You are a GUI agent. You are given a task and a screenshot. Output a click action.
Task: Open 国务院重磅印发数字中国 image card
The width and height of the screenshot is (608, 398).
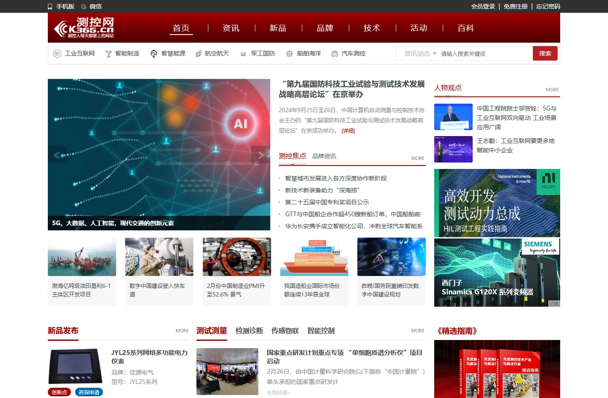tap(392, 272)
